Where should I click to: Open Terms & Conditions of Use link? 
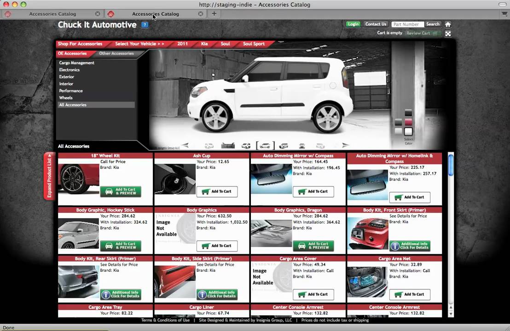coord(165,320)
